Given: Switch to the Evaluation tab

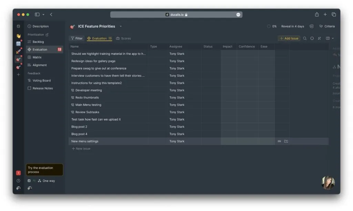Looking at the screenshot, I should (x=99, y=38).
